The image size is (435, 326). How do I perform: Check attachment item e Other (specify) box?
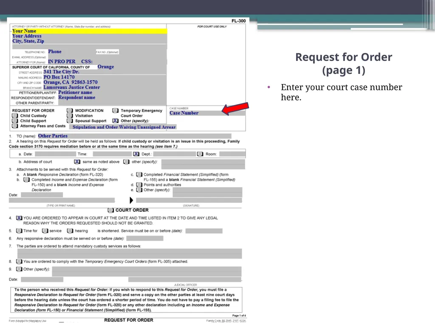pyautogui.click(x=139, y=190)
